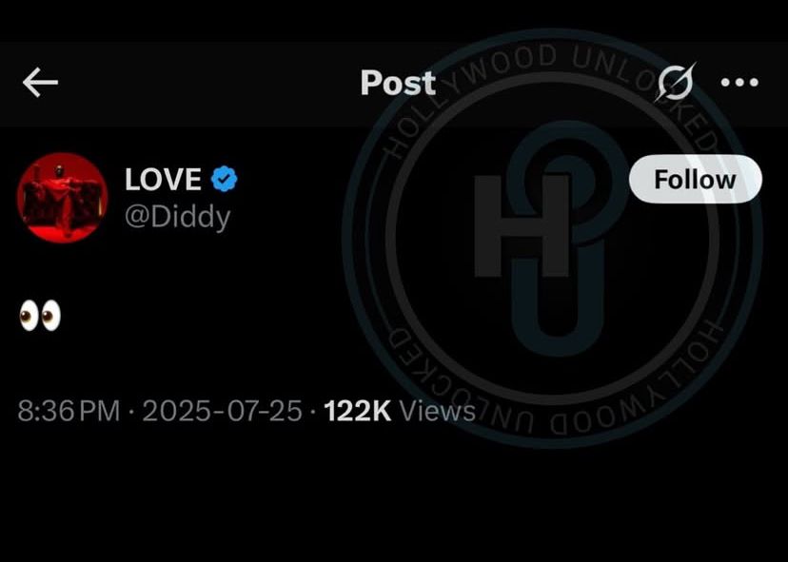The image size is (788, 562).
Task: Click the 8:36 PM timestamp
Action: tap(69, 411)
